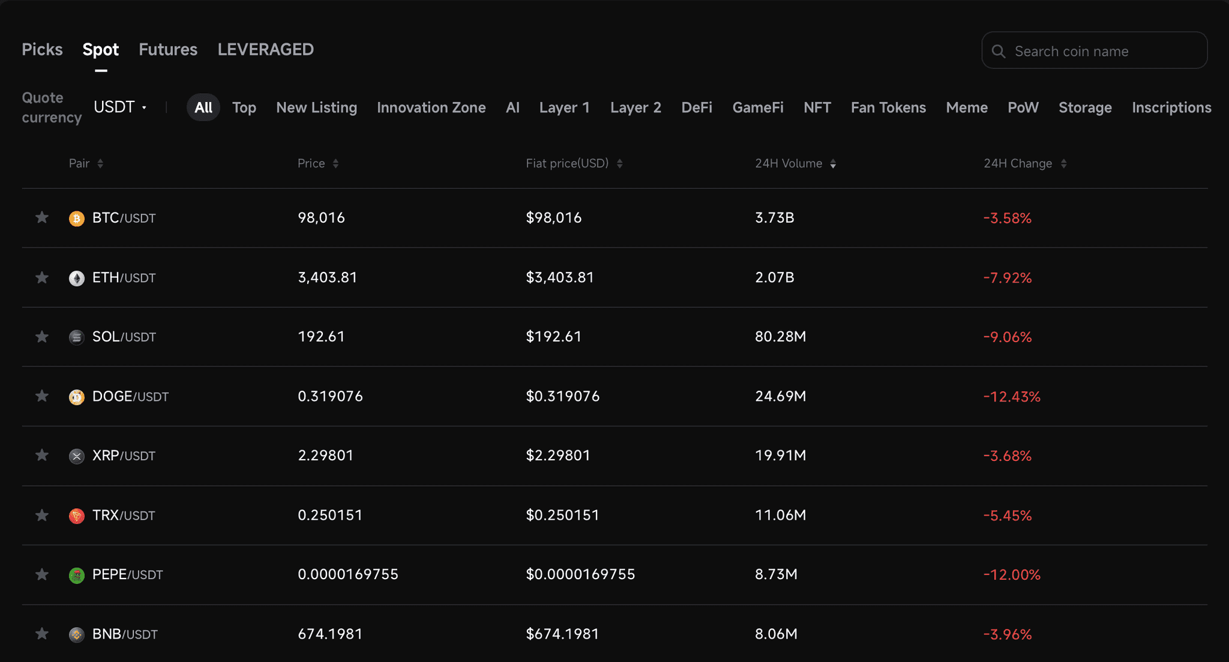Filter by PoW category
This screenshot has width=1229, height=662.
pyautogui.click(x=1023, y=107)
